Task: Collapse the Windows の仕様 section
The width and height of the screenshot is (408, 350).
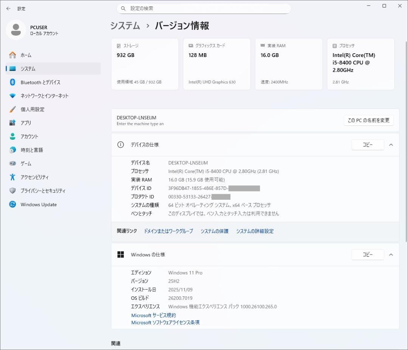Action: (x=391, y=254)
